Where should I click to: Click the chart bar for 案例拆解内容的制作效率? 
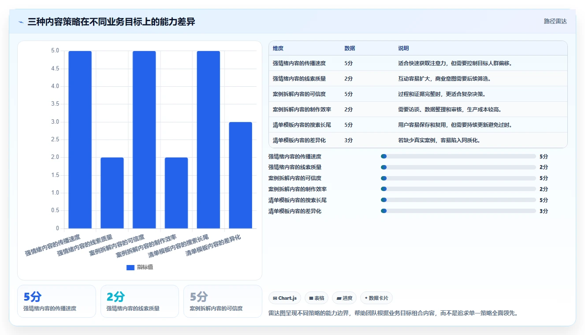(x=176, y=193)
